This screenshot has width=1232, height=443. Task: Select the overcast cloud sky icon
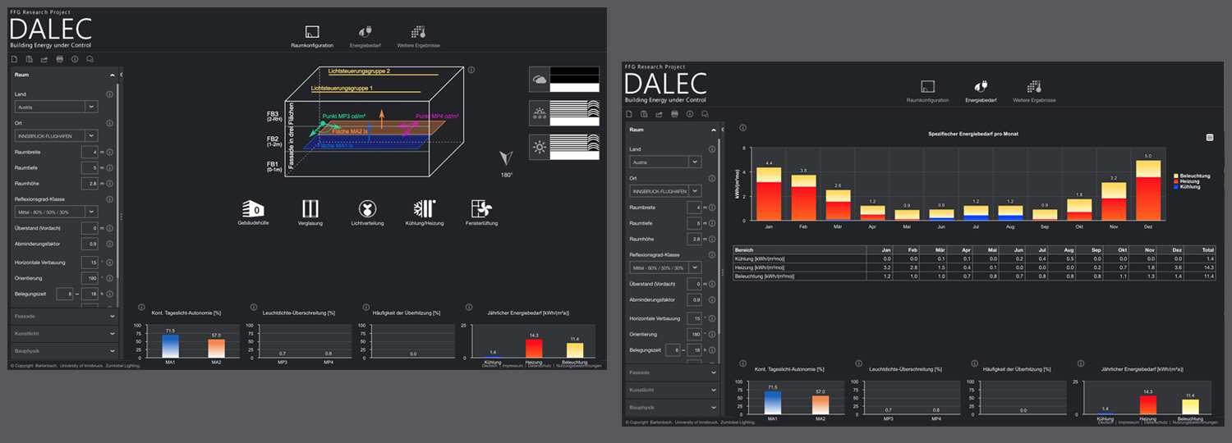point(540,80)
